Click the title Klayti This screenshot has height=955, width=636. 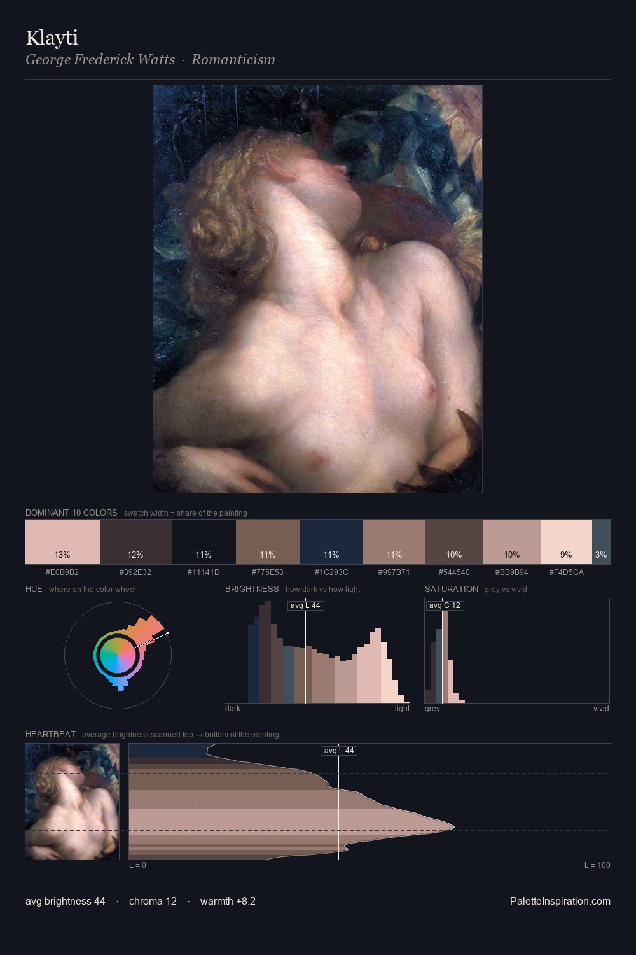52,38
